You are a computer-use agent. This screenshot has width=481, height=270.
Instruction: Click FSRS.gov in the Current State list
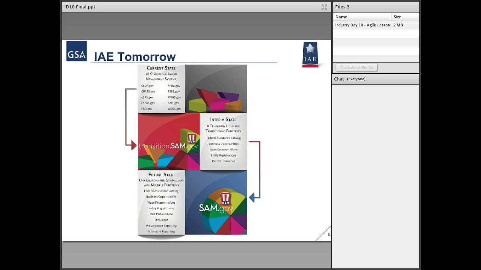[174, 91]
